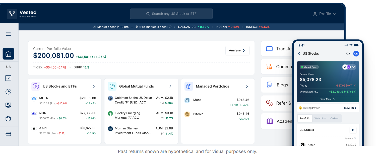Click the Morgan Stanley fund logo

(x=110, y=129)
